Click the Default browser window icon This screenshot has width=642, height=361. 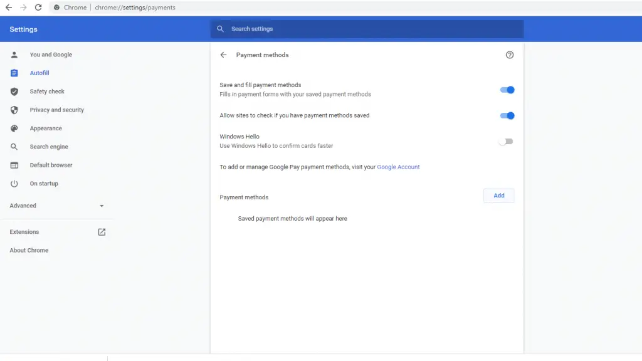[14, 165]
